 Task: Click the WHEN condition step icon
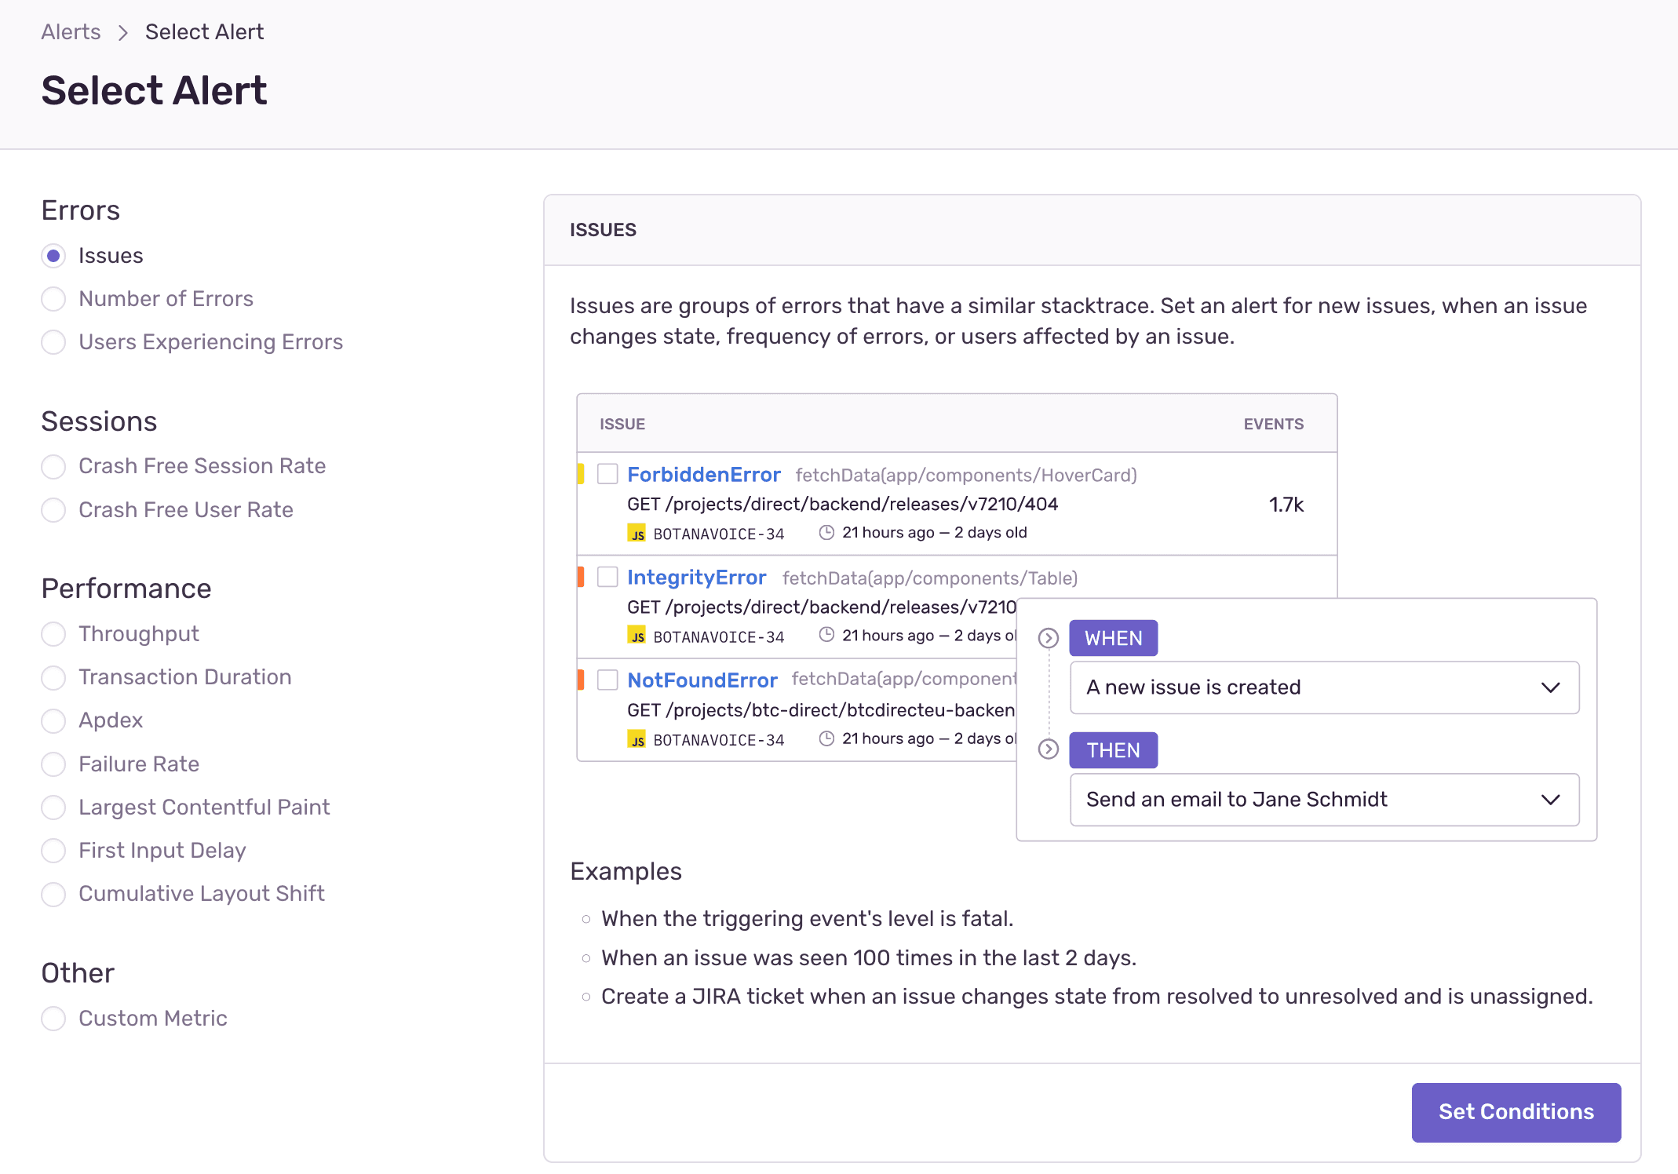click(x=1048, y=637)
